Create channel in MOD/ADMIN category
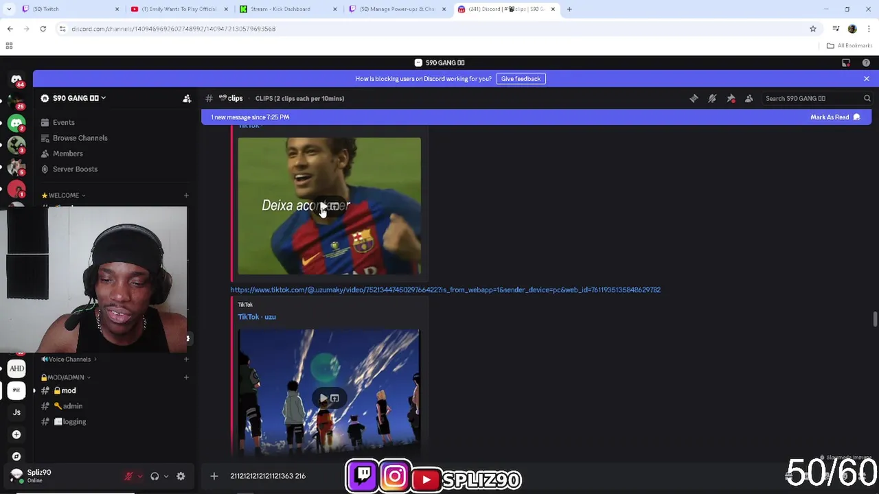Image resolution: width=879 pixels, height=494 pixels. tap(185, 377)
